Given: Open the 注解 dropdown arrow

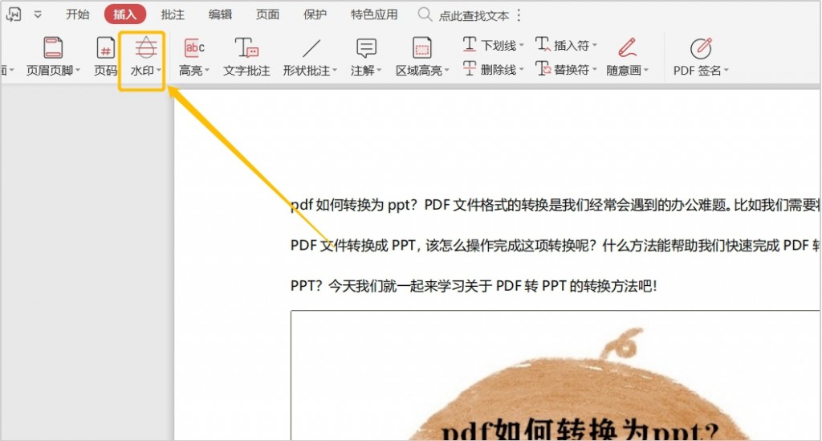Looking at the screenshot, I should tap(379, 70).
